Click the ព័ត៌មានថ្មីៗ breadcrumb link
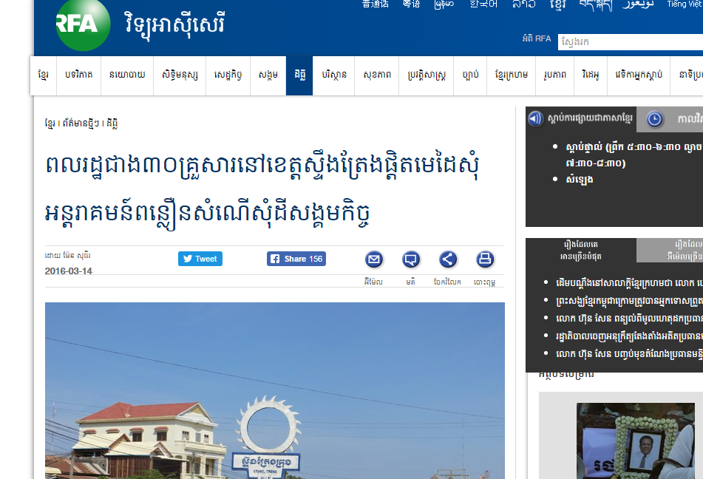 click(x=81, y=123)
